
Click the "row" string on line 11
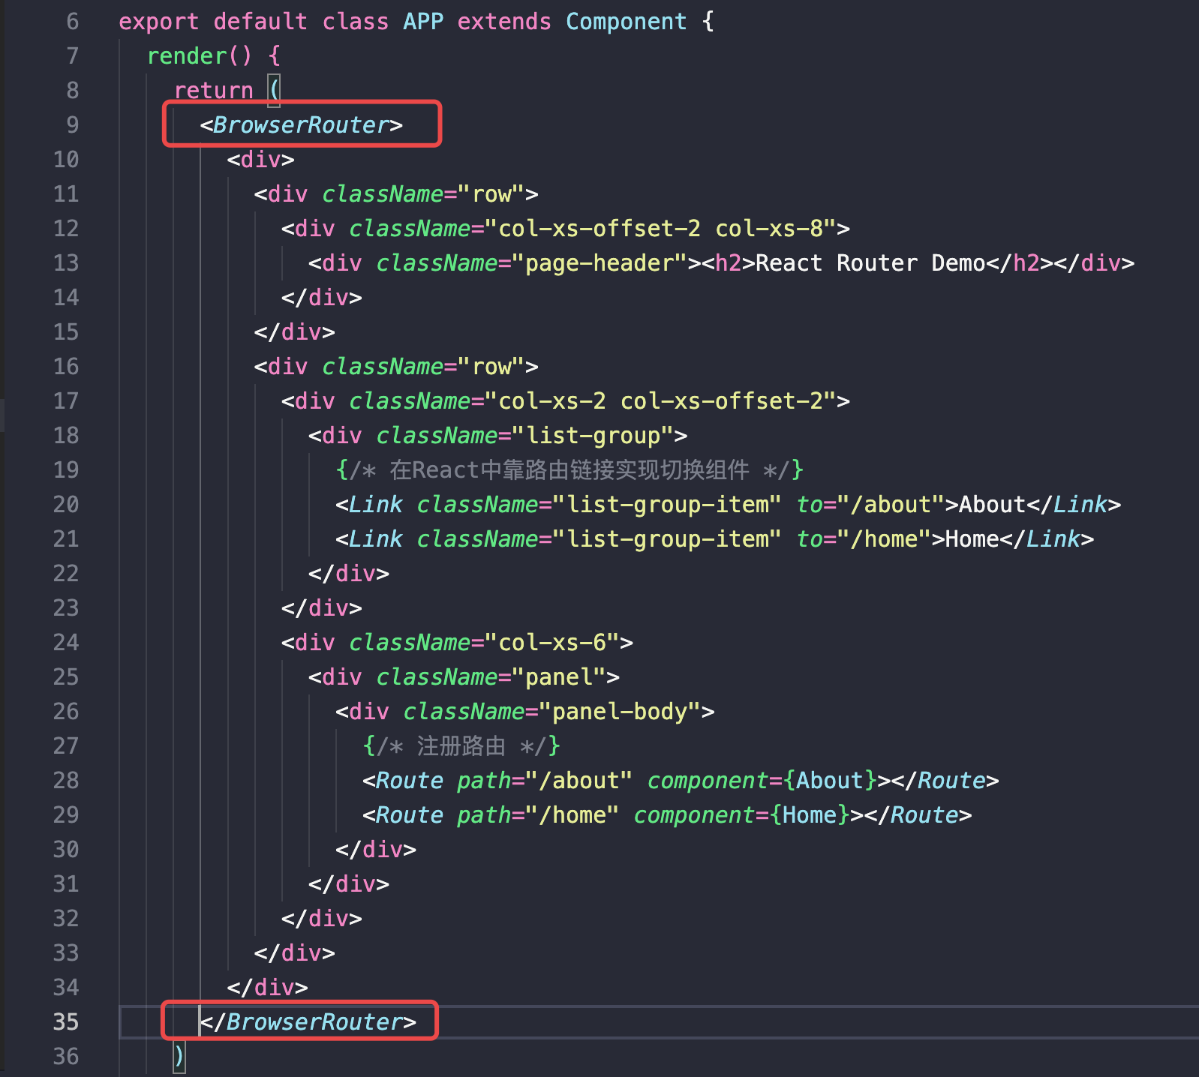click(491, 194)
